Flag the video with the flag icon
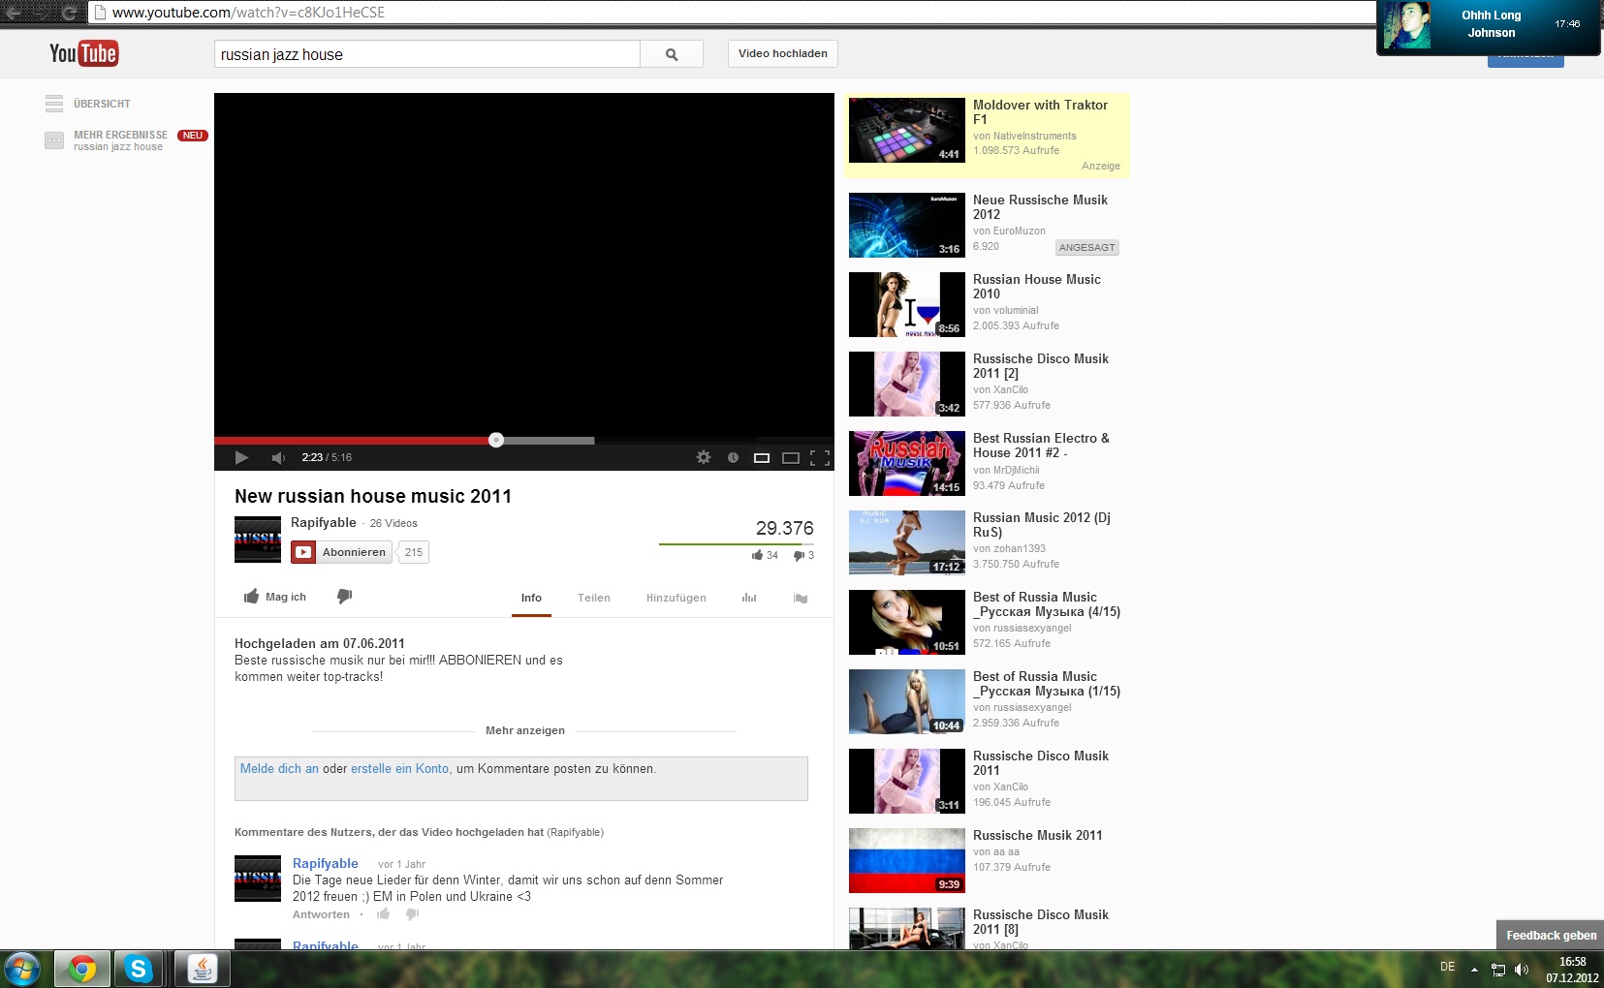 pos(801,598)
